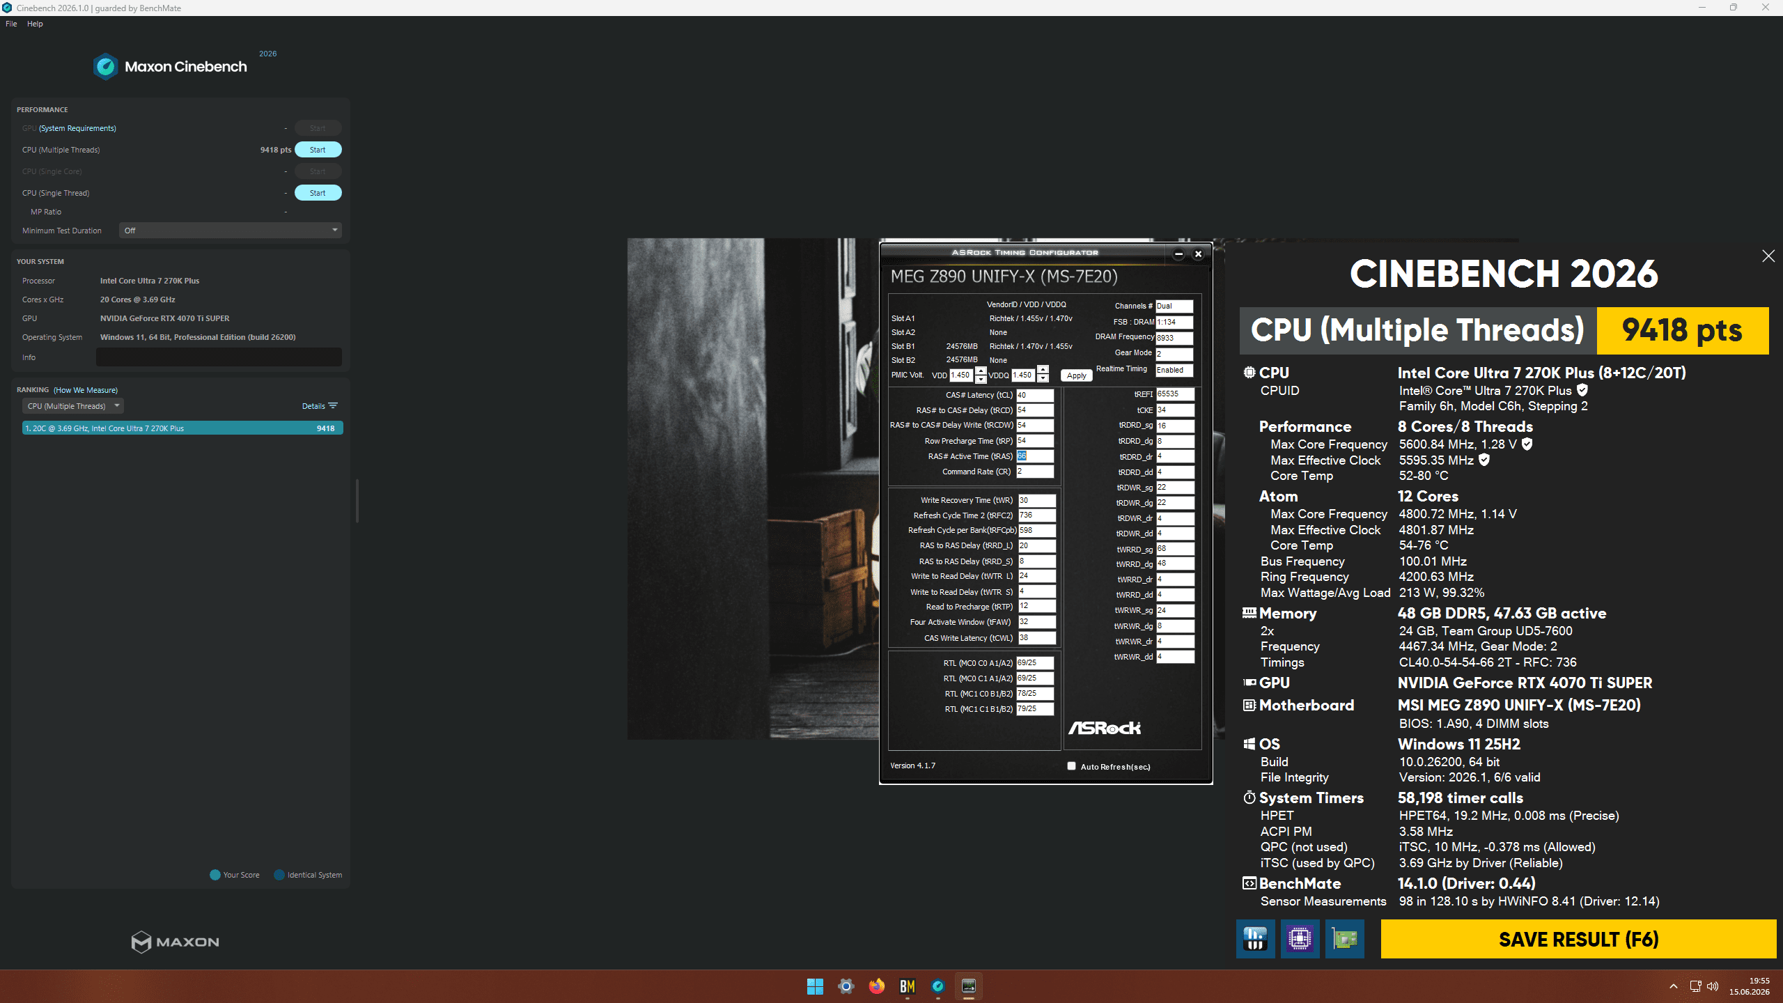1783x1003 pixels.
Task: Close the BenchMate result overlay with X
Action: pos(1768,256)
